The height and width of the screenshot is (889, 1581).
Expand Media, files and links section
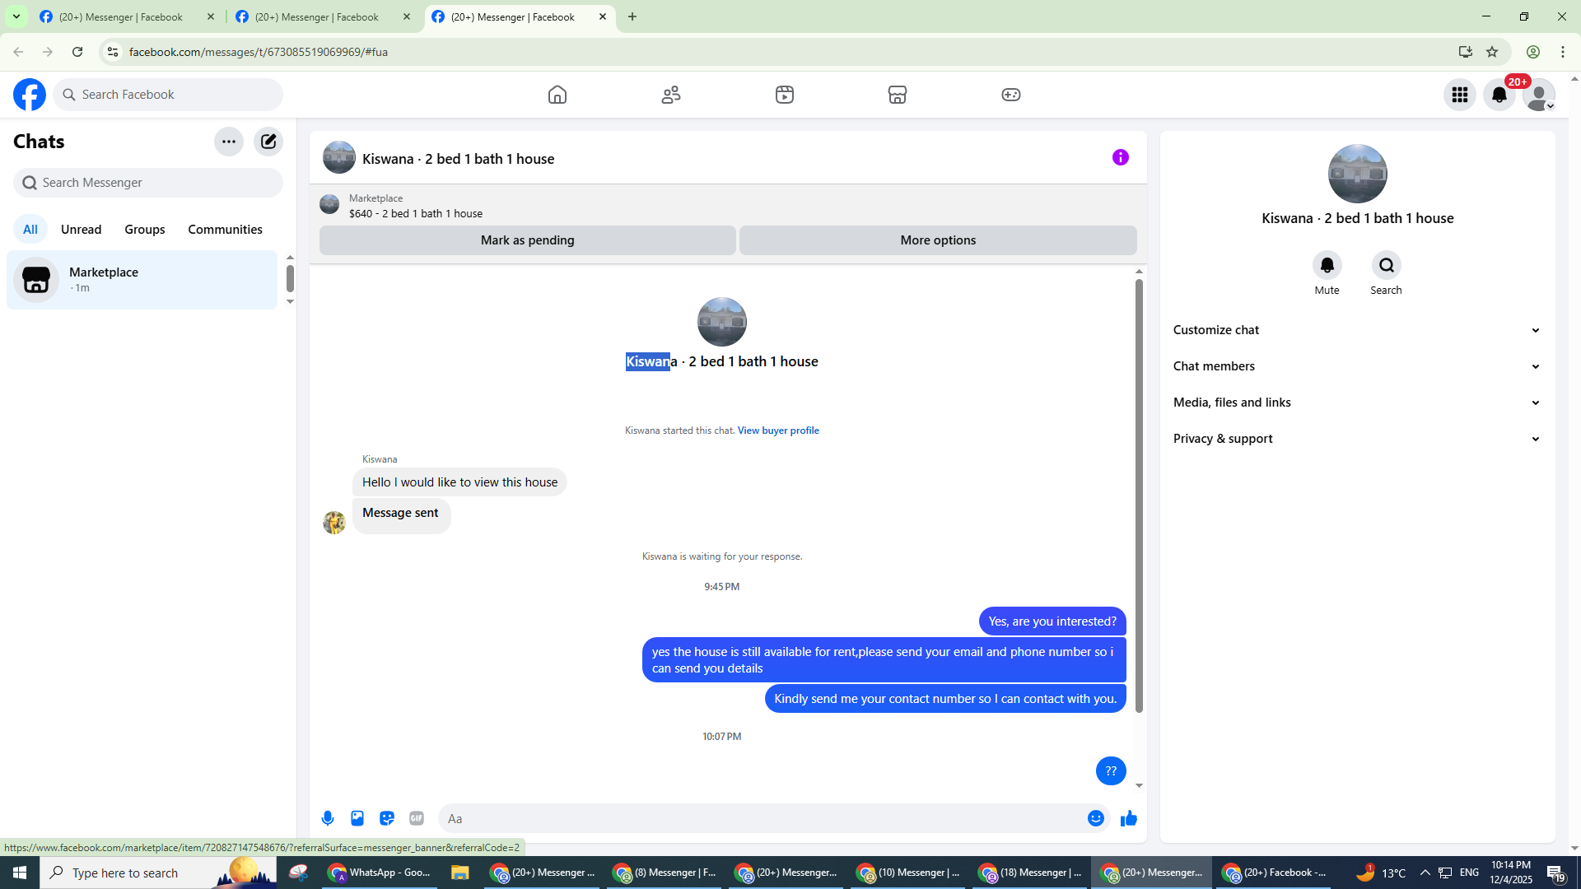tap(1356, 403)
